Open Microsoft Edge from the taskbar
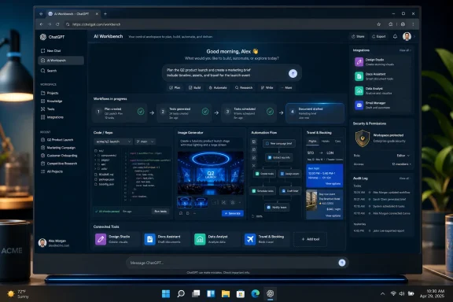The image size is (453, 302). pyautogui.click(x=255, y=293)
